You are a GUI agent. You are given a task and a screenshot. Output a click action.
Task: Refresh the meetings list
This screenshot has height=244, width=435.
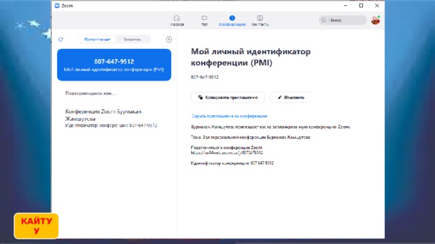tap(60, 39)
